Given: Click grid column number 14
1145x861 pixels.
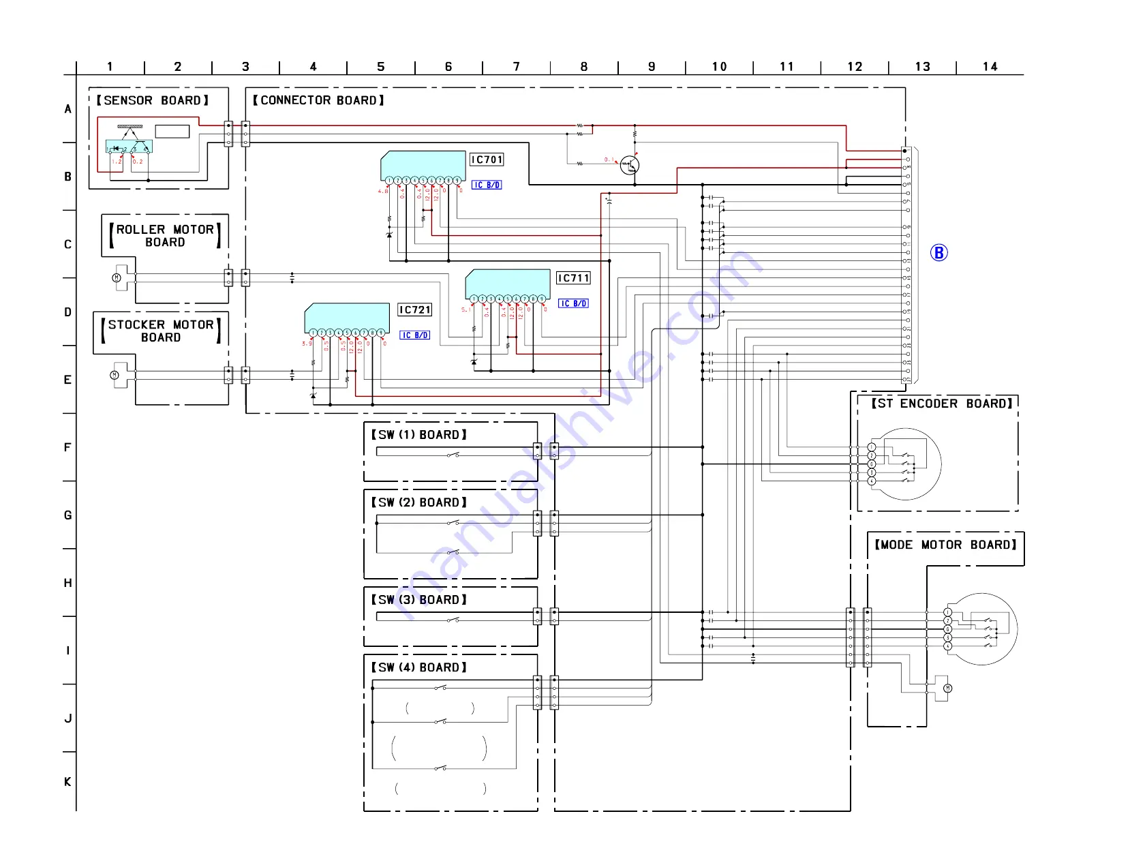Looking at the screenshot, I should coord(990,67).
